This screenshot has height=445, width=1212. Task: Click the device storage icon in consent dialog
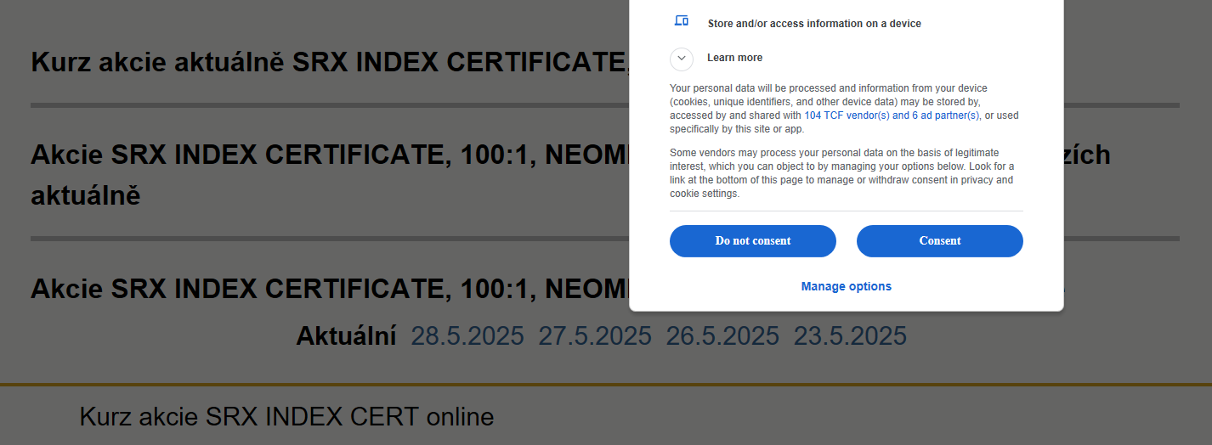681,21
